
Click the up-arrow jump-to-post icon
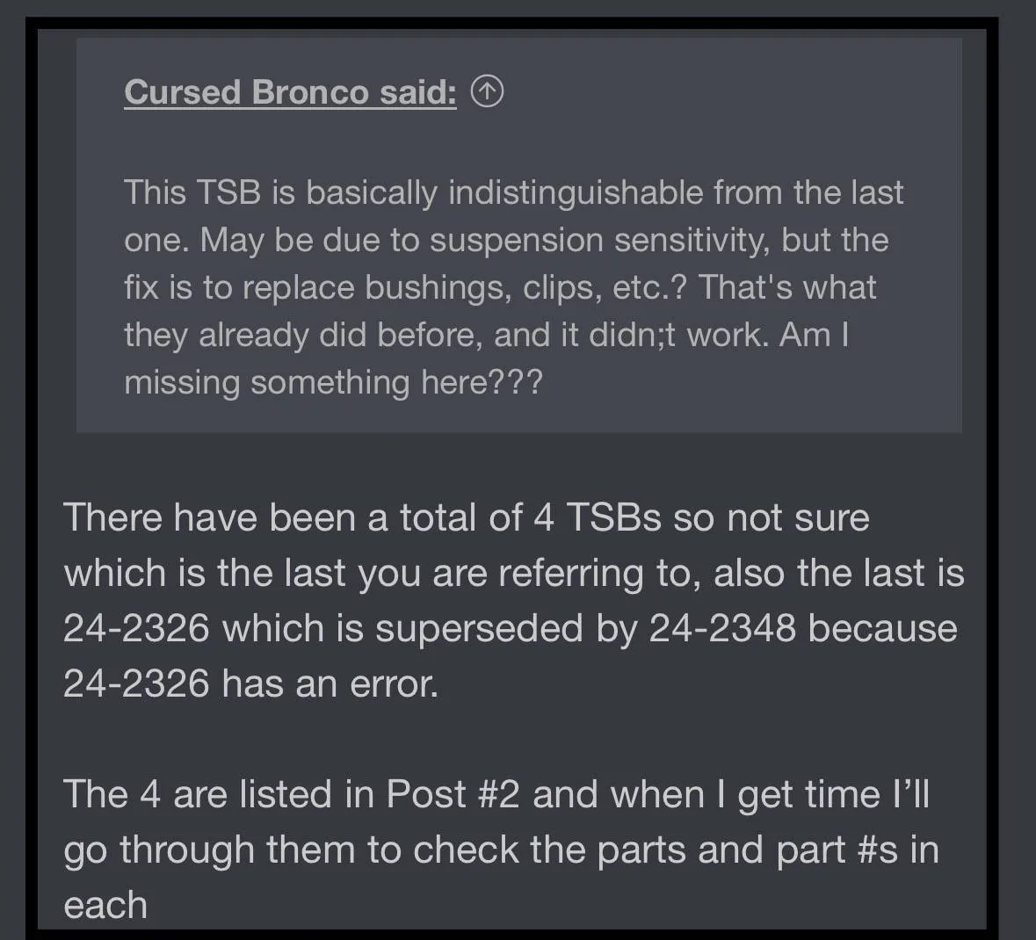(x=487, y=91)
